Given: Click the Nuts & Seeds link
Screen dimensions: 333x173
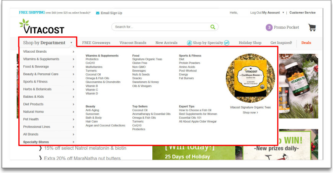Looking at the screenshot, I should [141, 74].
